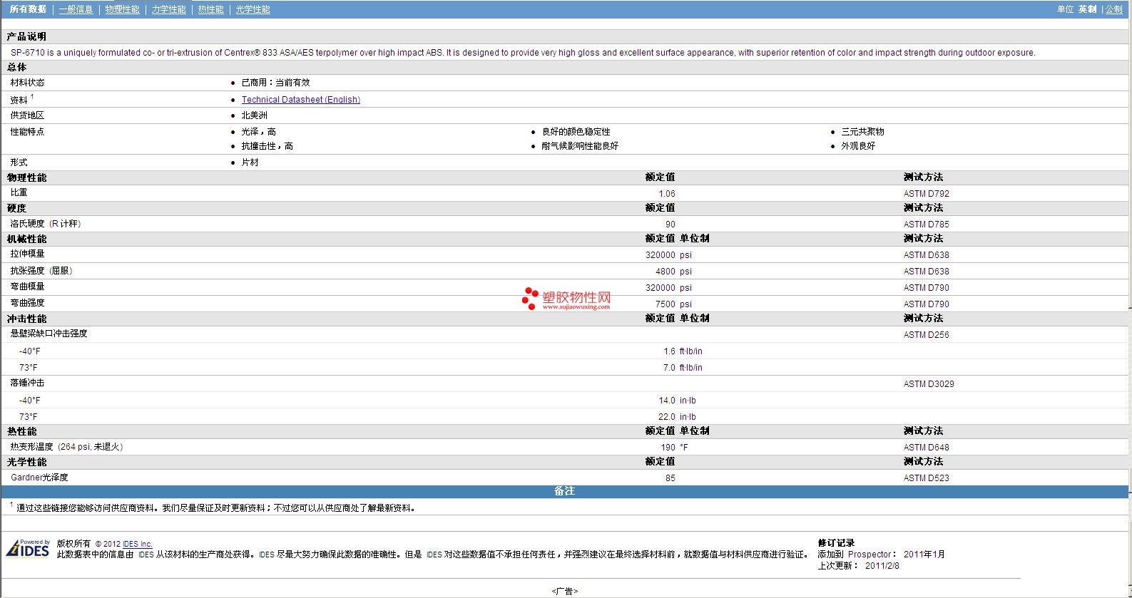Click the 物理性能 section header row
Image resolution: width=1132 pixels, height=598 pixels.
point(564,177)
